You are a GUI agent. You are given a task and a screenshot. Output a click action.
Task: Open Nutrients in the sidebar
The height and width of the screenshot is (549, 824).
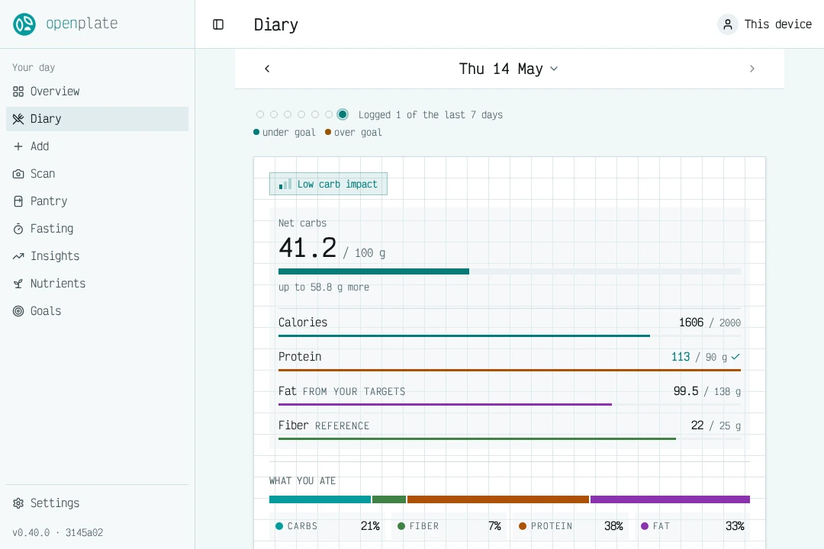click(x=97, y=284)
